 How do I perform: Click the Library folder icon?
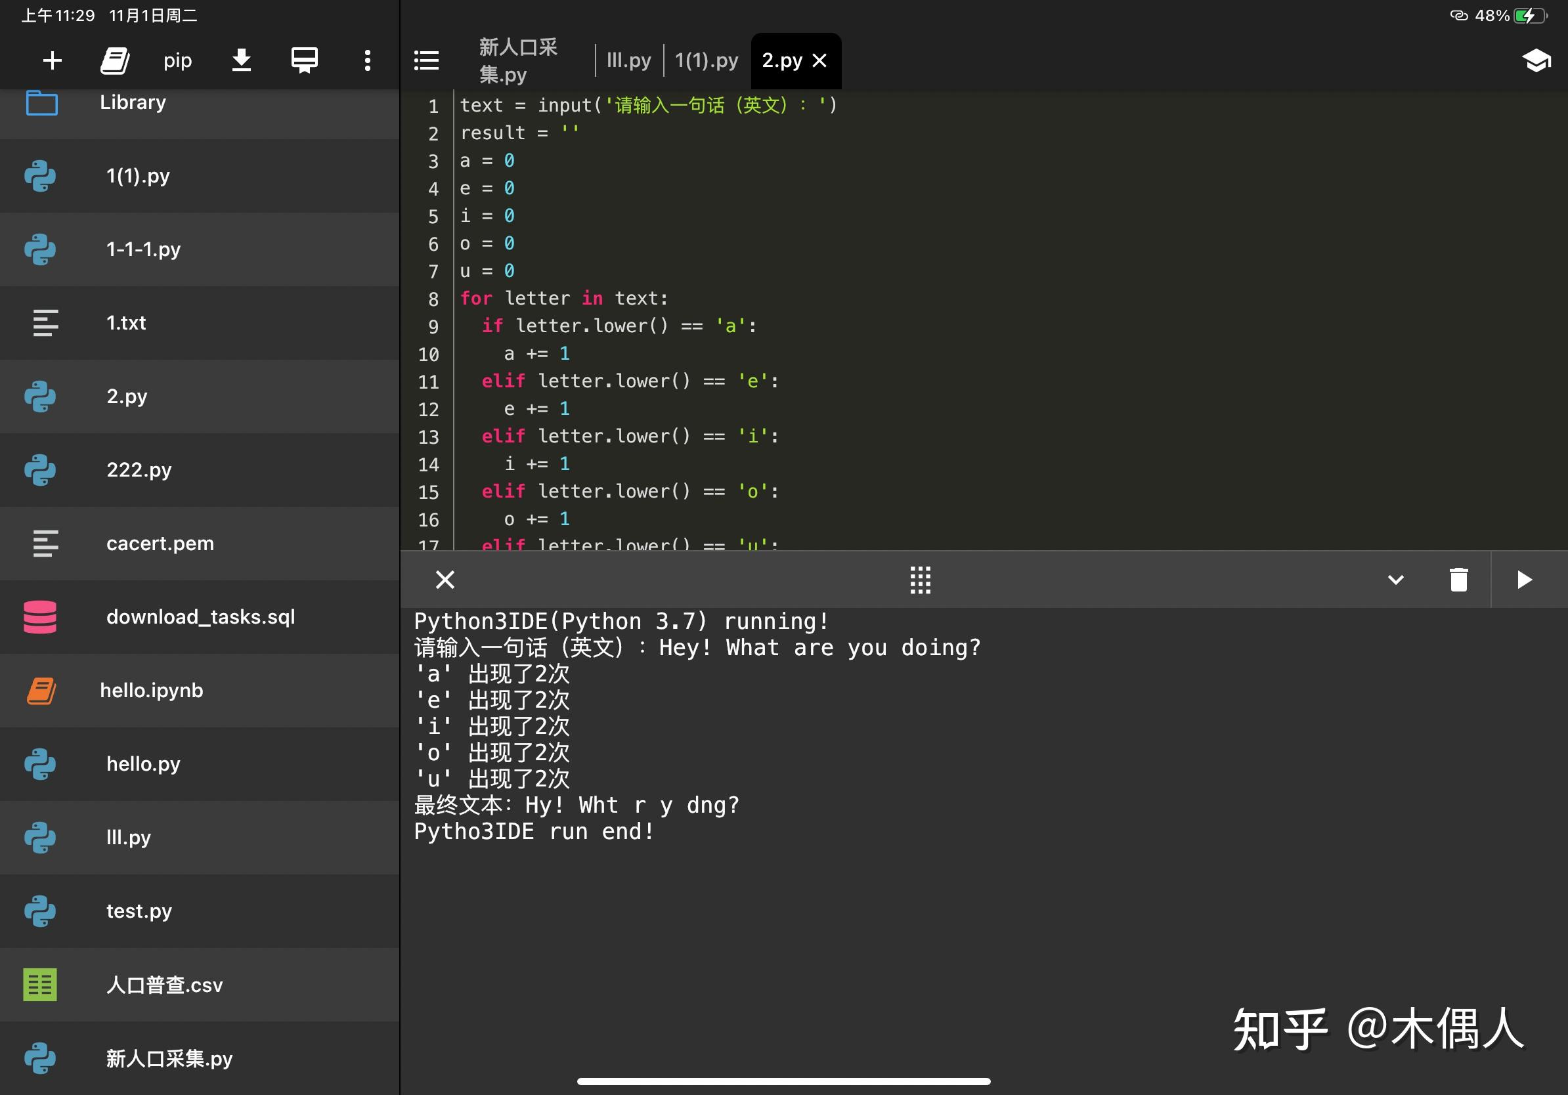coord(41,103)
